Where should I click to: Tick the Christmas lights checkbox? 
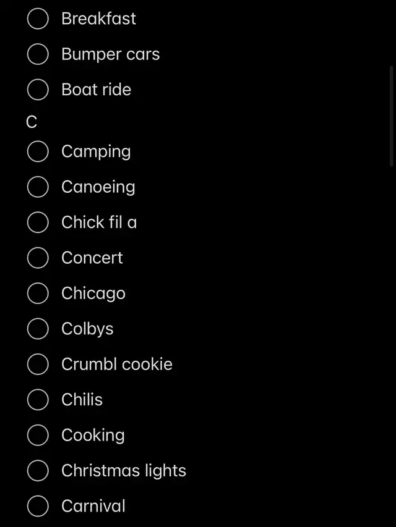point(38,471)
